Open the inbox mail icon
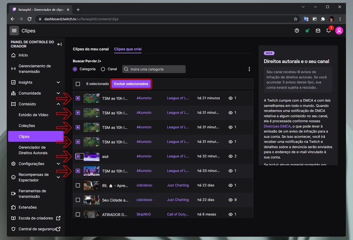Screen dimensions: 353x240 point(318,31)
